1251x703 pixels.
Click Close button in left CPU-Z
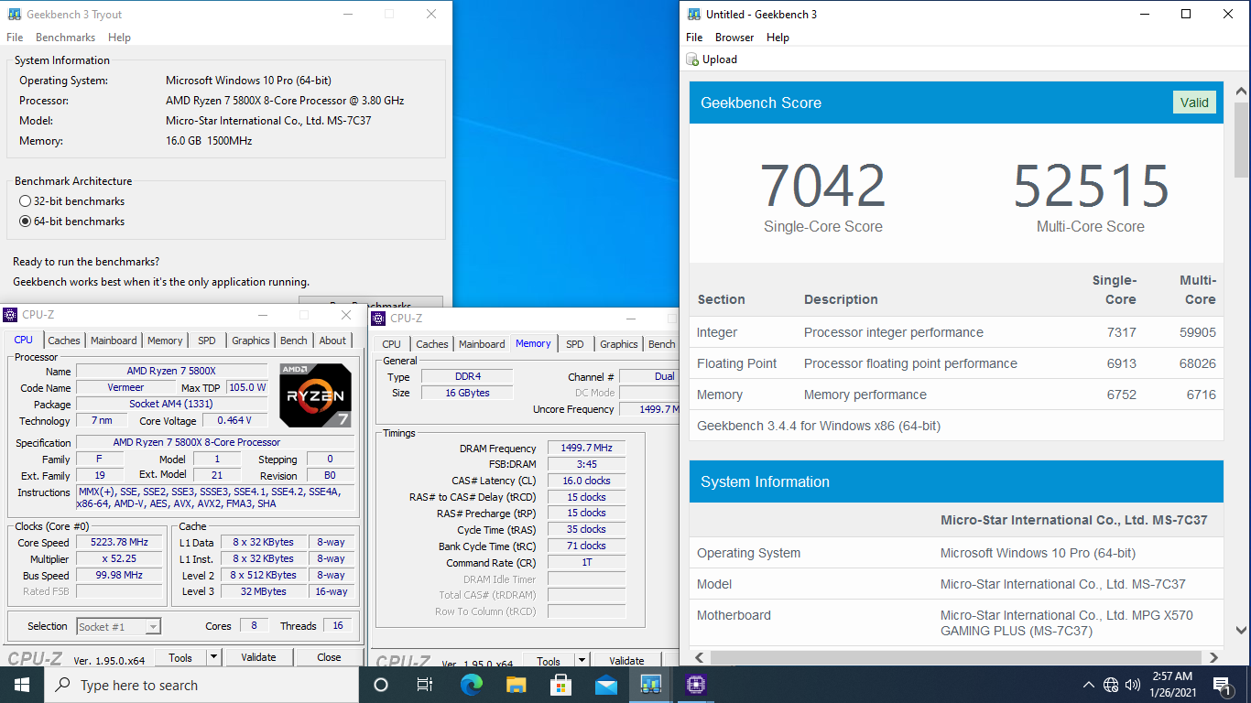coord(329,657)
